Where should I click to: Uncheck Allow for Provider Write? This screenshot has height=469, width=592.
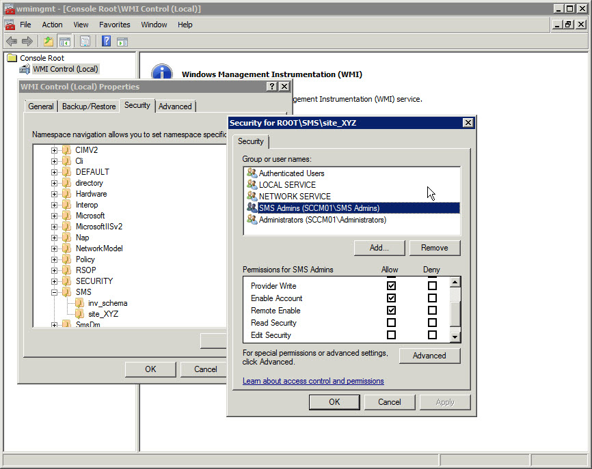tap(391, 286)
